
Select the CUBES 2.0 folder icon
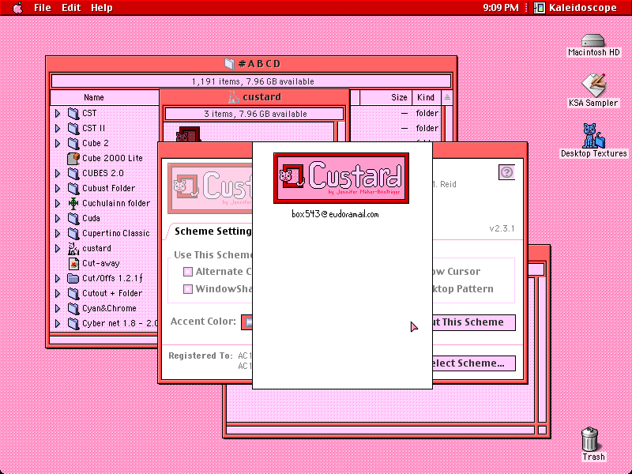pyautogui.click(x=73, y=173)
